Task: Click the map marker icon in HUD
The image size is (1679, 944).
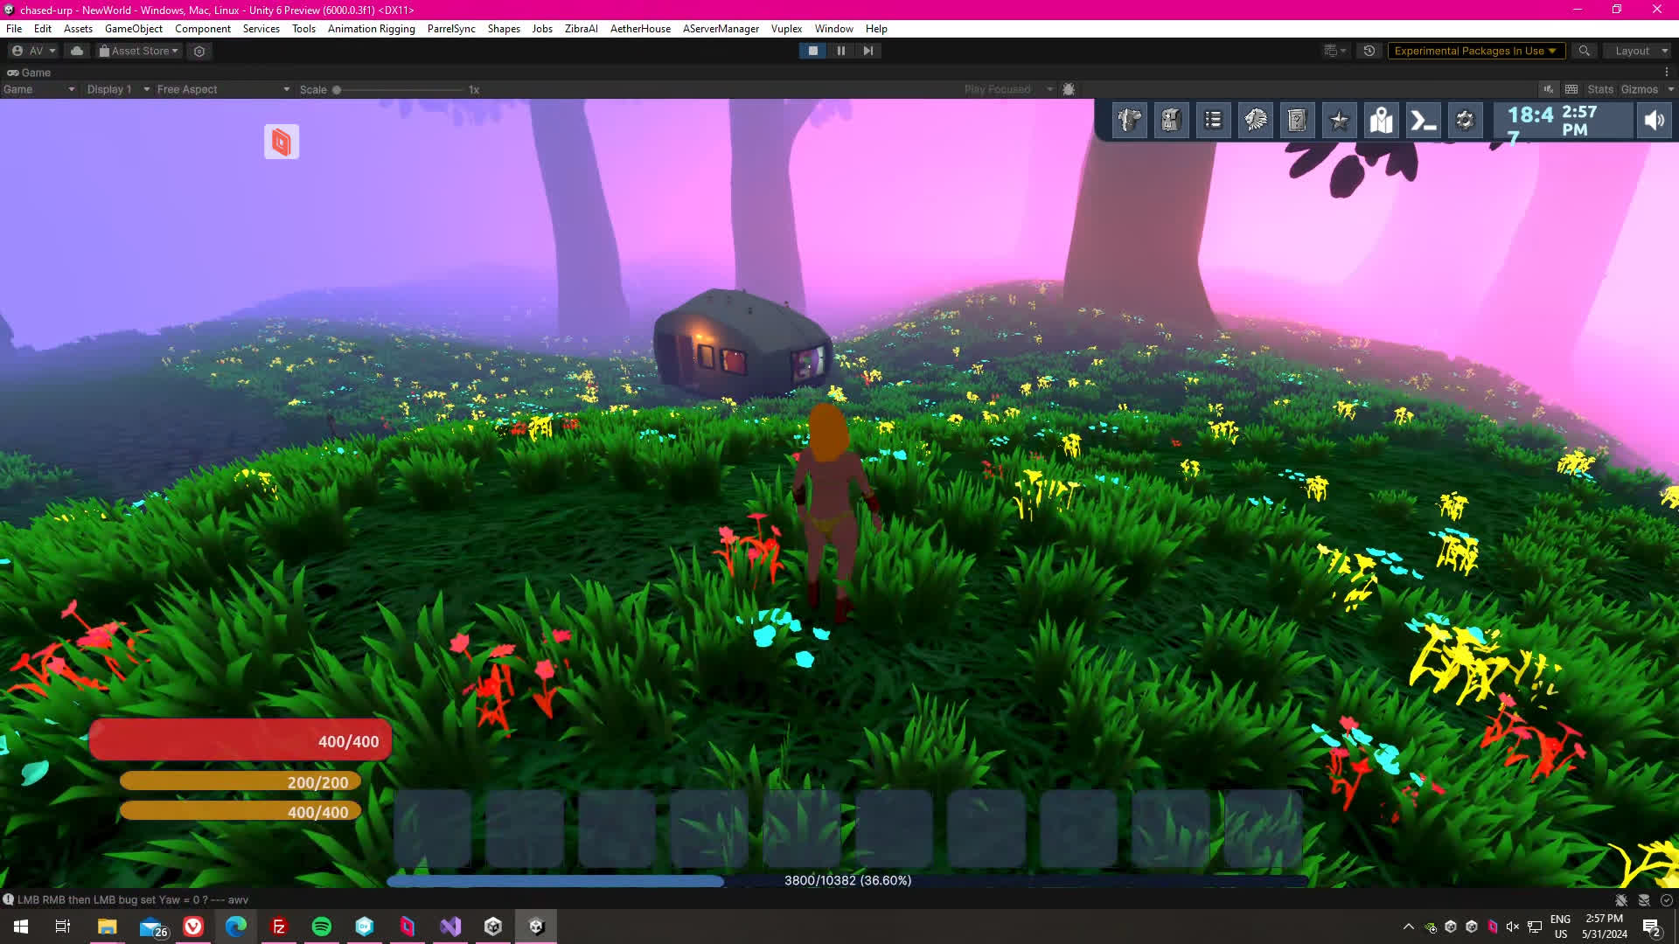Action: tap(1381, 121)
